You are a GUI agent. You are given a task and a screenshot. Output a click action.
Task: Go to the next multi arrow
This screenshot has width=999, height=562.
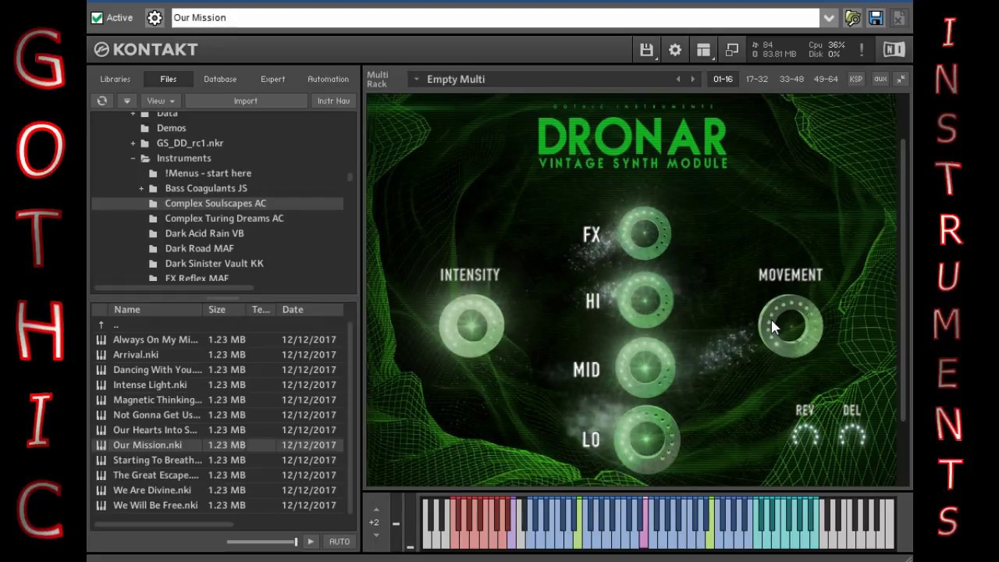point(692,79)
